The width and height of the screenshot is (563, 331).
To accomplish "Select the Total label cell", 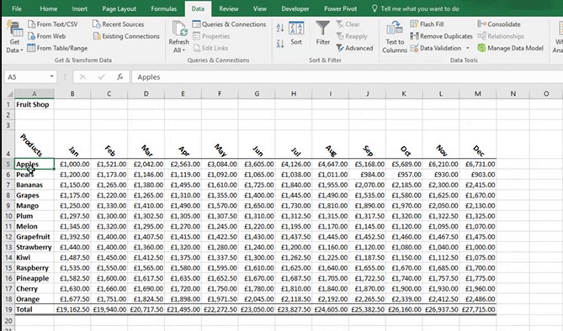I will coord(35,309).
